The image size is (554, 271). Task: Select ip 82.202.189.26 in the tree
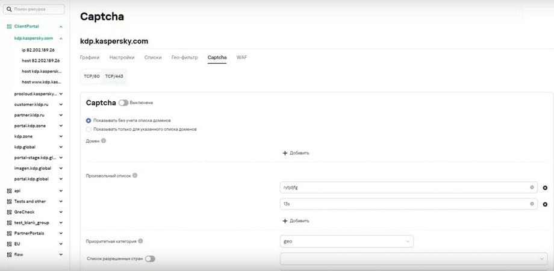click(38, 50)
